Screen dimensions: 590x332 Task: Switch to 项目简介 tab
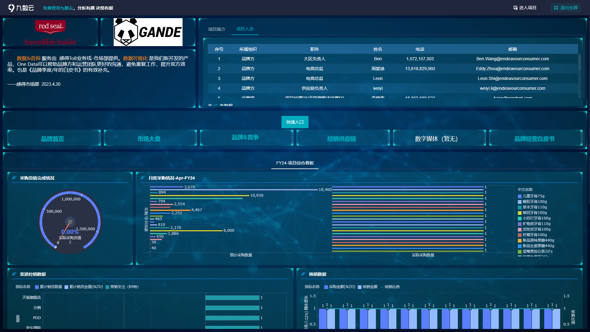click(x=217, y=29)
